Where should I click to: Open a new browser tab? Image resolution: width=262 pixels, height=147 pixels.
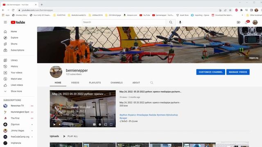click(42, 4)
